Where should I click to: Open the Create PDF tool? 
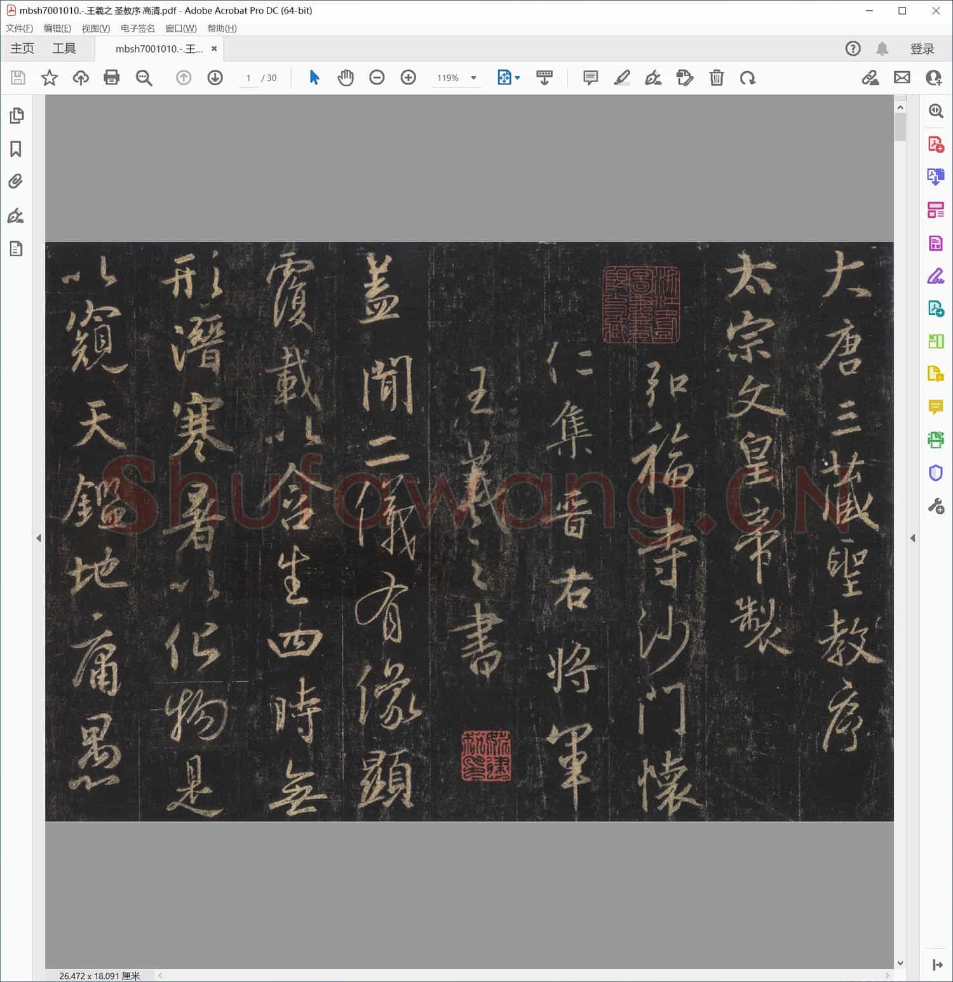(x=935, y=144)
